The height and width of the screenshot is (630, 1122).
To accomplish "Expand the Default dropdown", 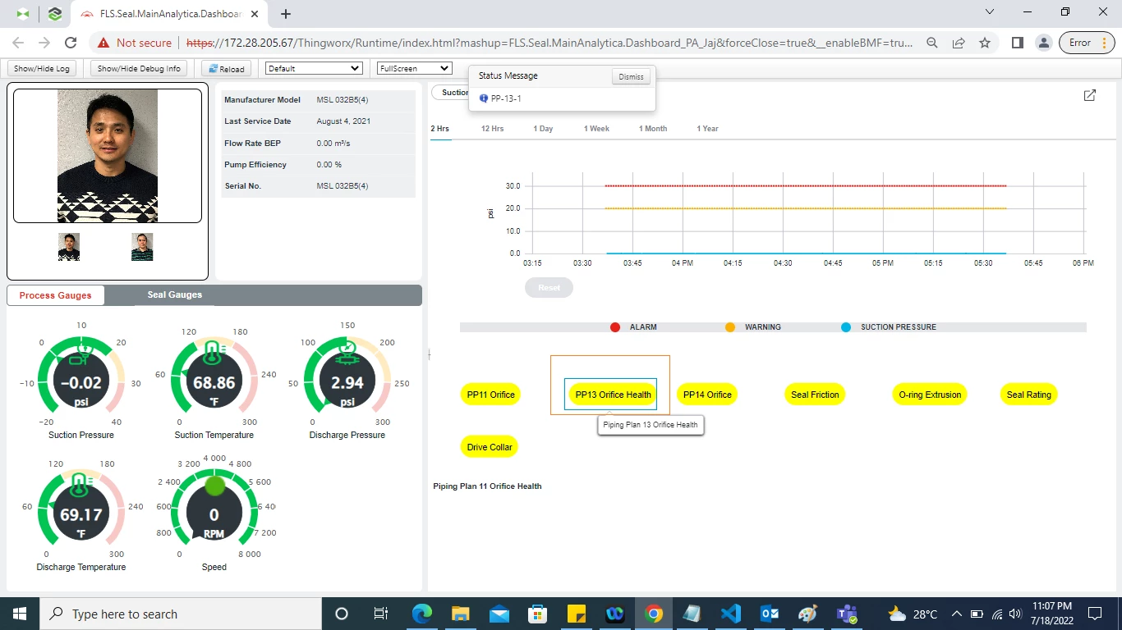I will (314, 69).
